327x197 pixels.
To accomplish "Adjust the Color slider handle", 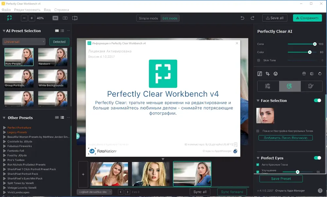I will (x=310, y=52).
